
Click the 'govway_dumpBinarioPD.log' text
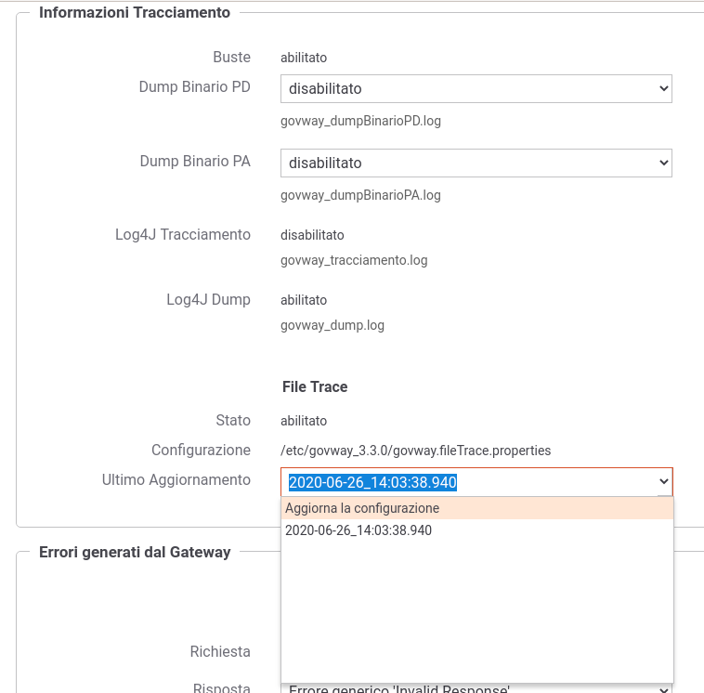pyautogui.click(x=360, y=121)
